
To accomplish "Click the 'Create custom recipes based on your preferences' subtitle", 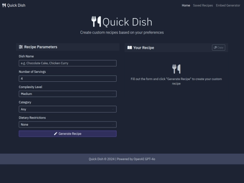I will pyautogui.click(x=122, y=33).
